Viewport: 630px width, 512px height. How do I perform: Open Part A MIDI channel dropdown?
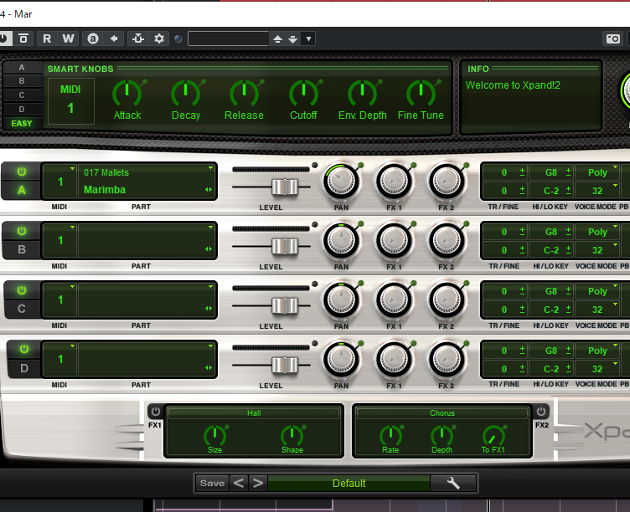[x=72, y=168]
